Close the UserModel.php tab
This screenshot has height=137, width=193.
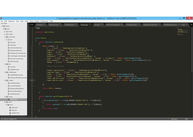76,25
